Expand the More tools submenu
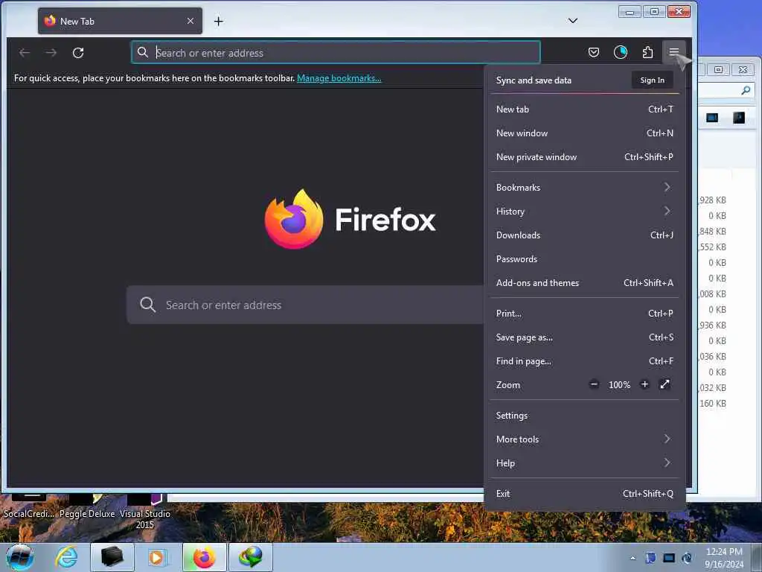The width and height of the screenshot is (762, 572). click(585, 439)
